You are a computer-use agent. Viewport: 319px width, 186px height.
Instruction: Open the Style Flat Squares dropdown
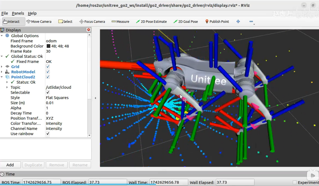tap(66, 98)
